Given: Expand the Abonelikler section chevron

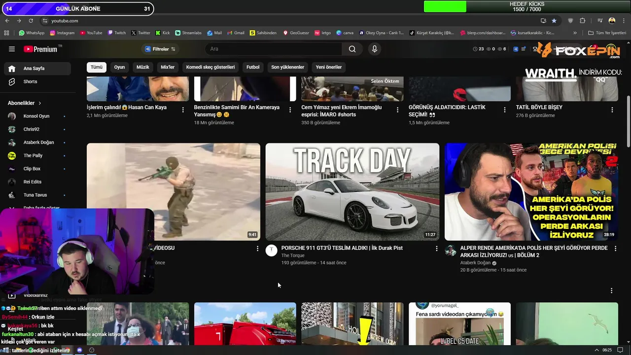Looking at the screenshot, I should [x=40, y=103].
